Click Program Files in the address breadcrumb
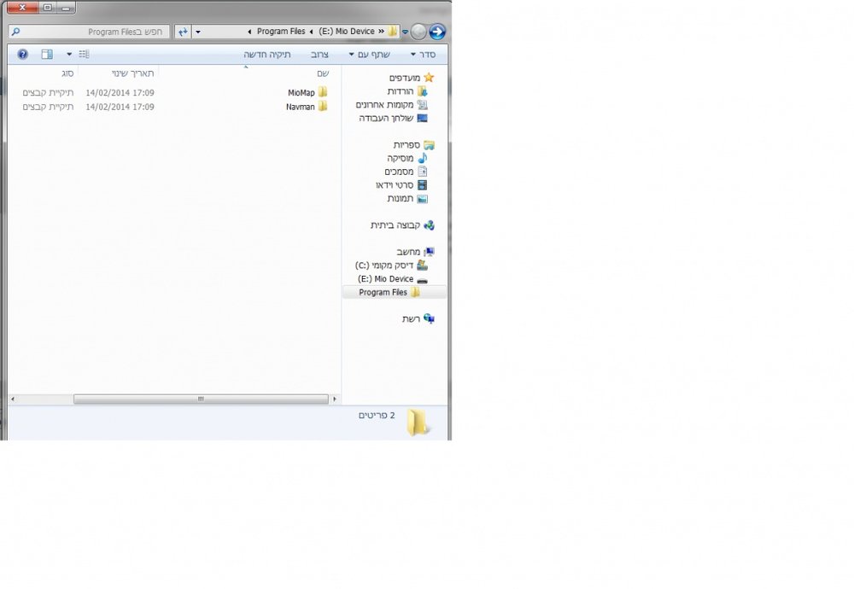 coord(281,32)
